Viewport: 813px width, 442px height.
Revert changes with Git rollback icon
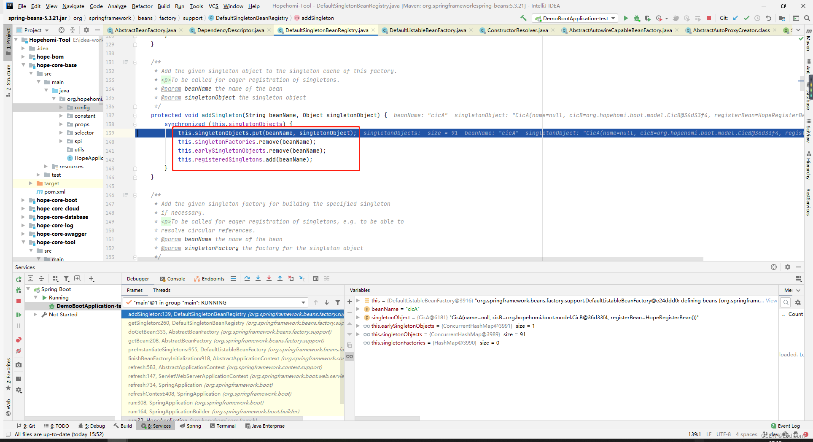pyautogui.click(x=768, y=18)
